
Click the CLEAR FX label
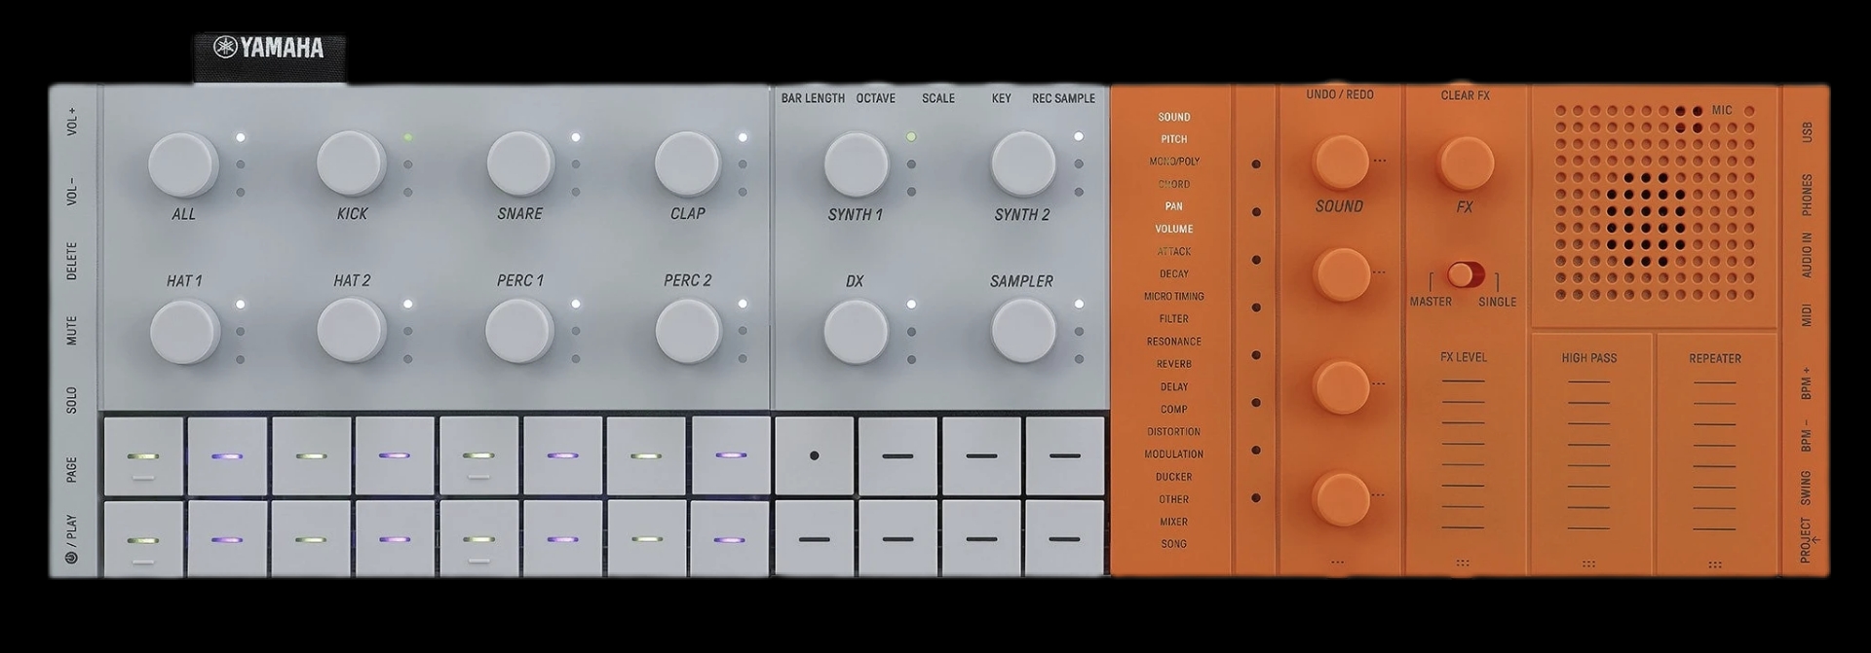pos(1465,95)
